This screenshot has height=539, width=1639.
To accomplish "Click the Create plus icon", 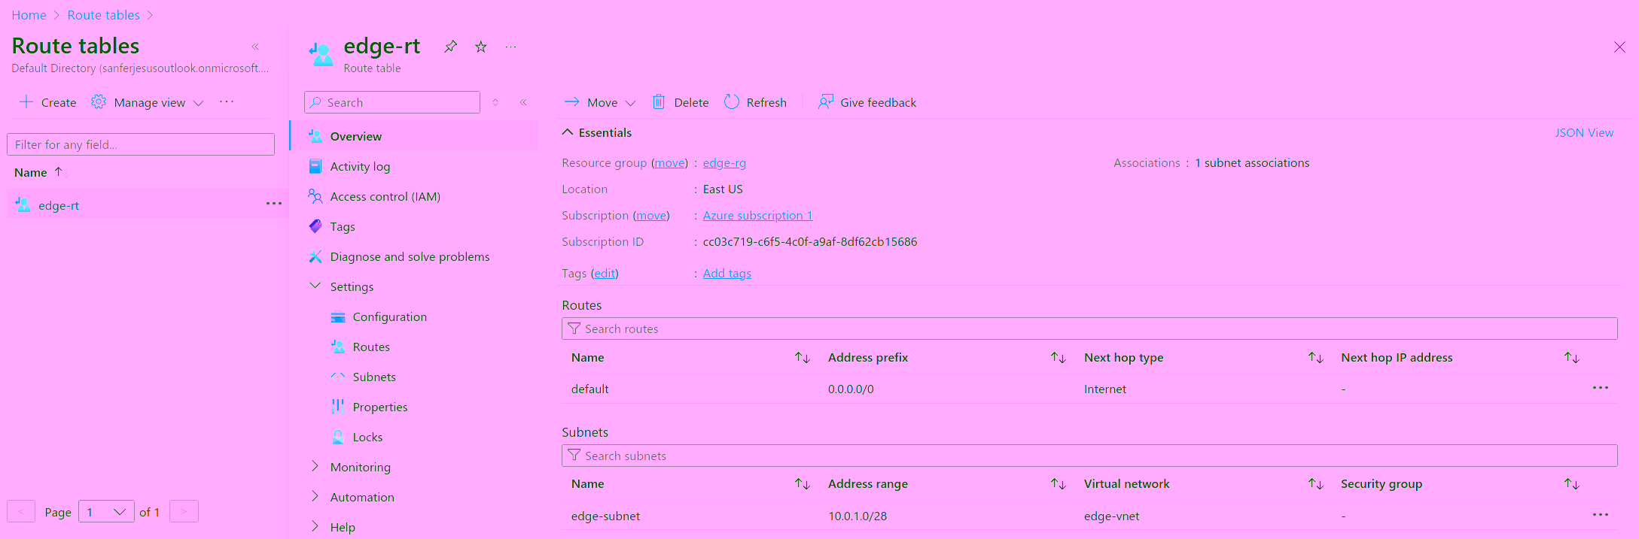I will click(26, 102).
